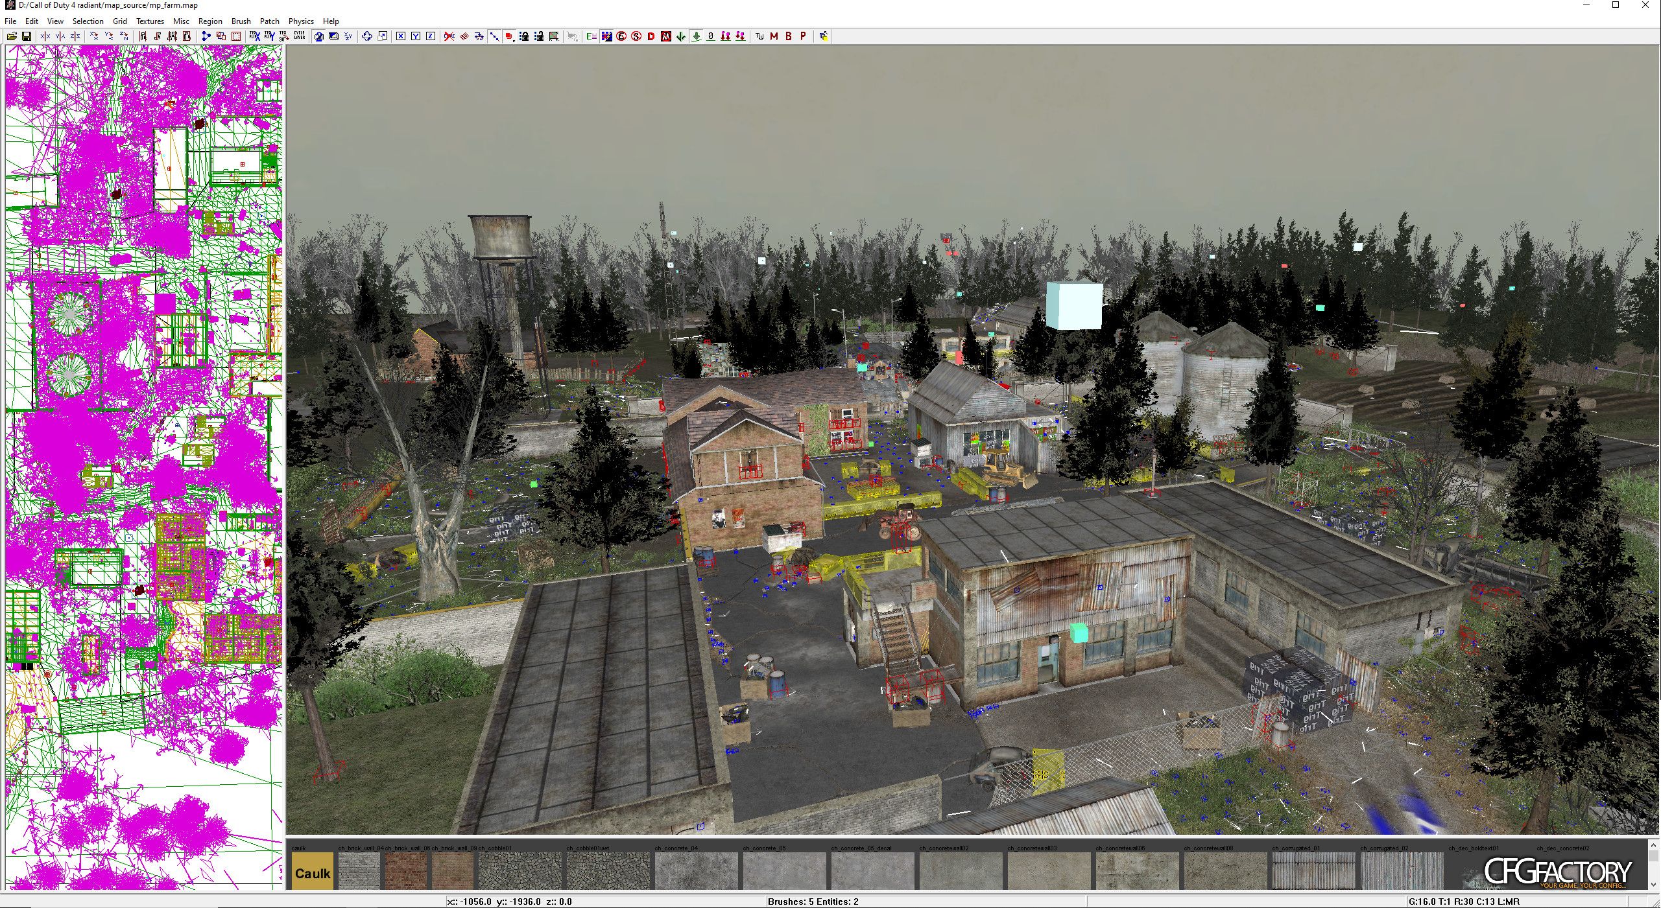1661x908 pixels.
Task: Click the green down arrow icon
Action: click(x=681, y=36)
